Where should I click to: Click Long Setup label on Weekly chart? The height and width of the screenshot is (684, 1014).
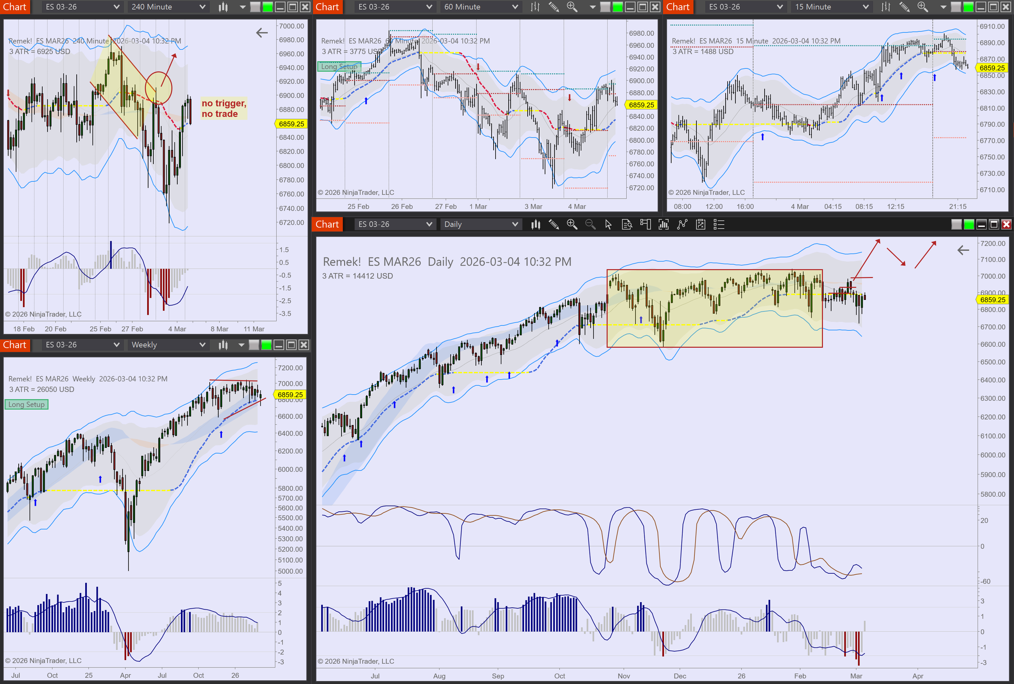coord(27,404)
